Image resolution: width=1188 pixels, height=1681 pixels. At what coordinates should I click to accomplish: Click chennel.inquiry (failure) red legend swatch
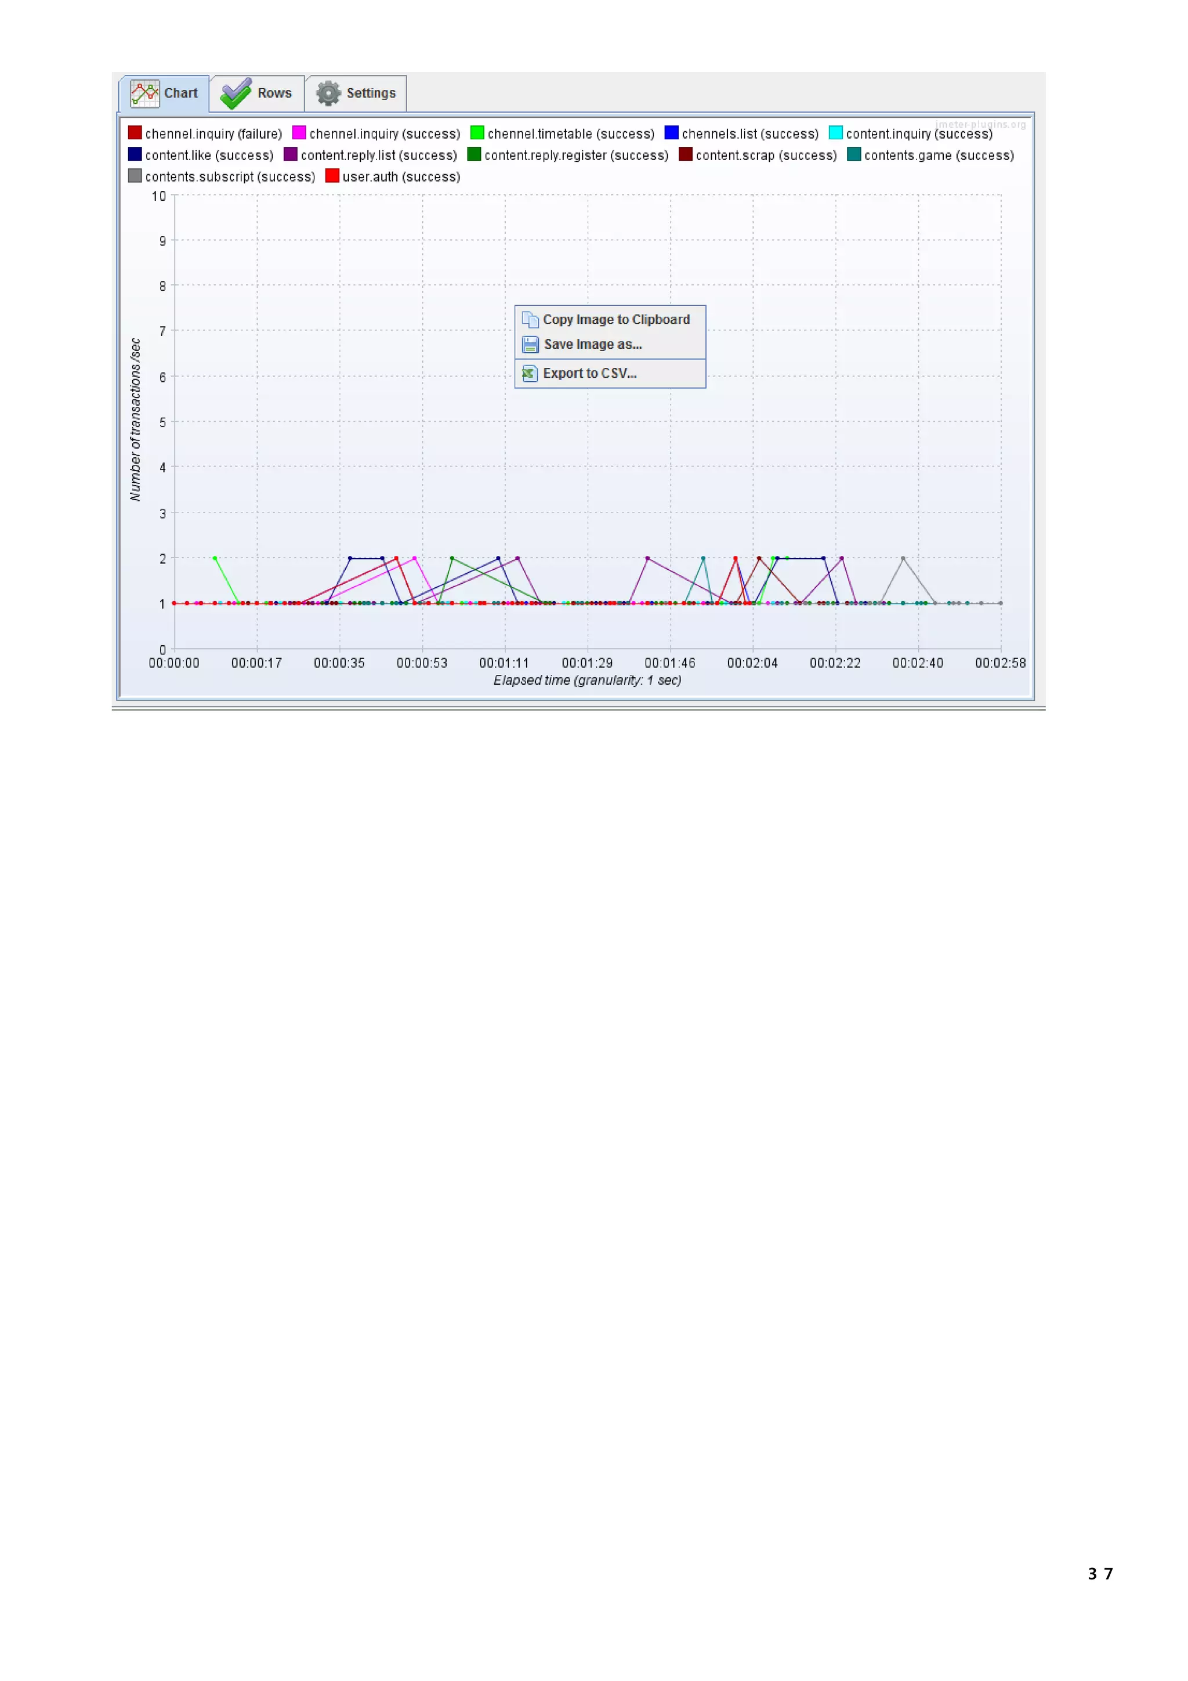[x=135, y=132]
